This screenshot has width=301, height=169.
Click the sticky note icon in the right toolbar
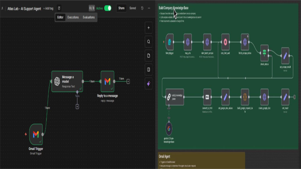(x=149, y=56)
